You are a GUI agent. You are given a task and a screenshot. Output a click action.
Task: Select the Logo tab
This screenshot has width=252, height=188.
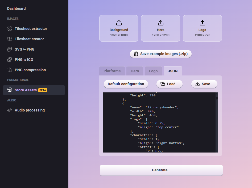click(153, 71)
